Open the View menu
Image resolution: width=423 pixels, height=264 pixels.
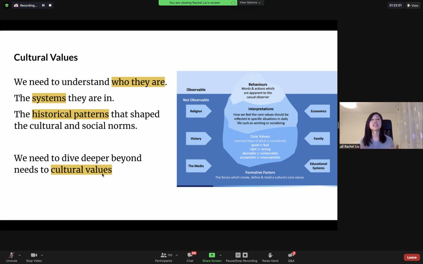pos(413,5)
